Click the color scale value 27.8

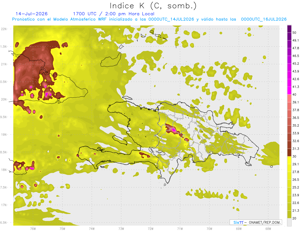[296, 172]
